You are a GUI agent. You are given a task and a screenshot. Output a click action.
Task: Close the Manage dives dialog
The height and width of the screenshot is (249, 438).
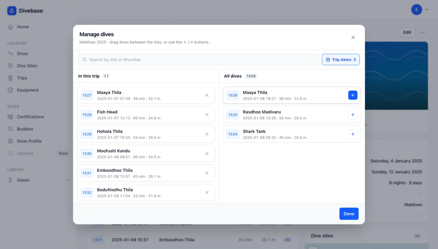(x=353, y=37)
